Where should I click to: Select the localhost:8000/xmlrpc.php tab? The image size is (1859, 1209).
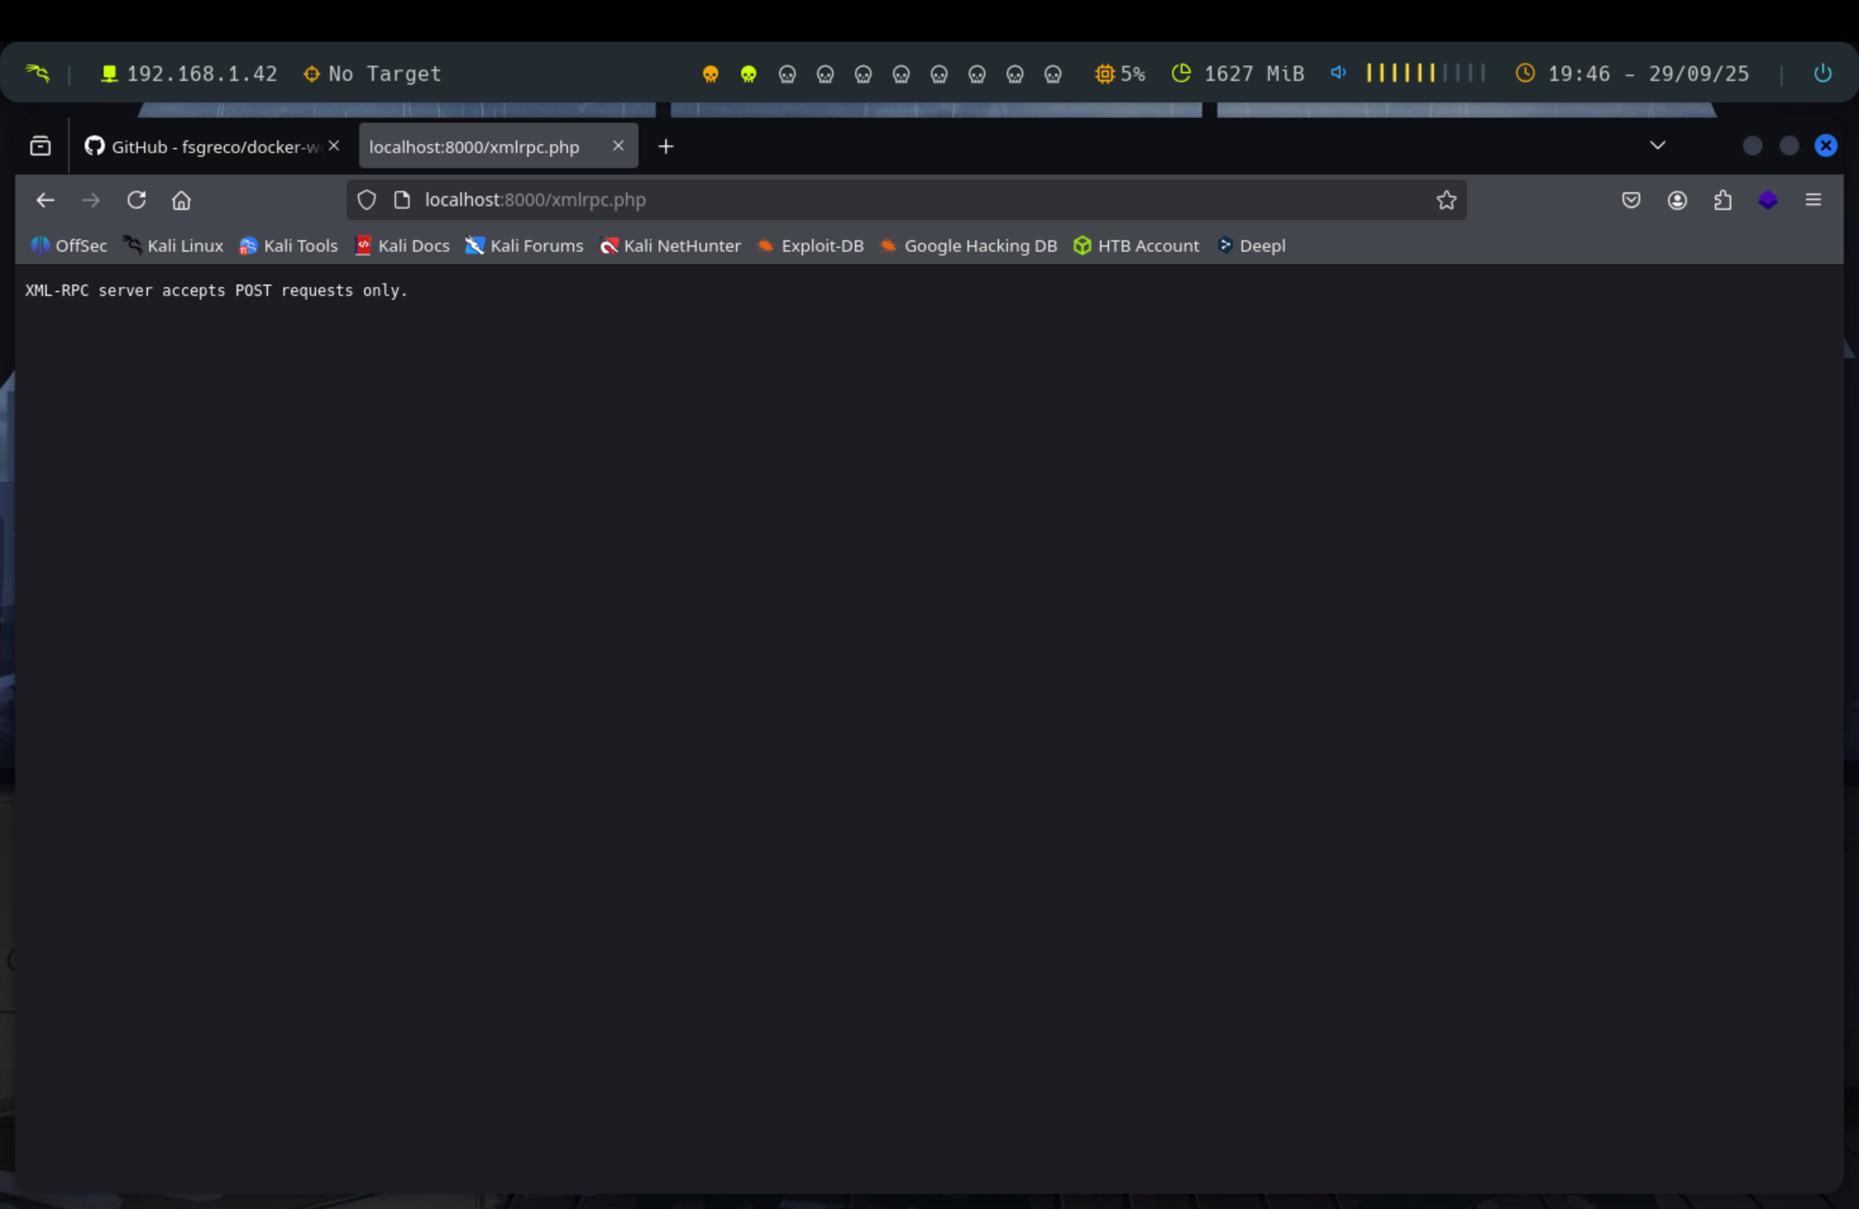[x=474, y=147]
